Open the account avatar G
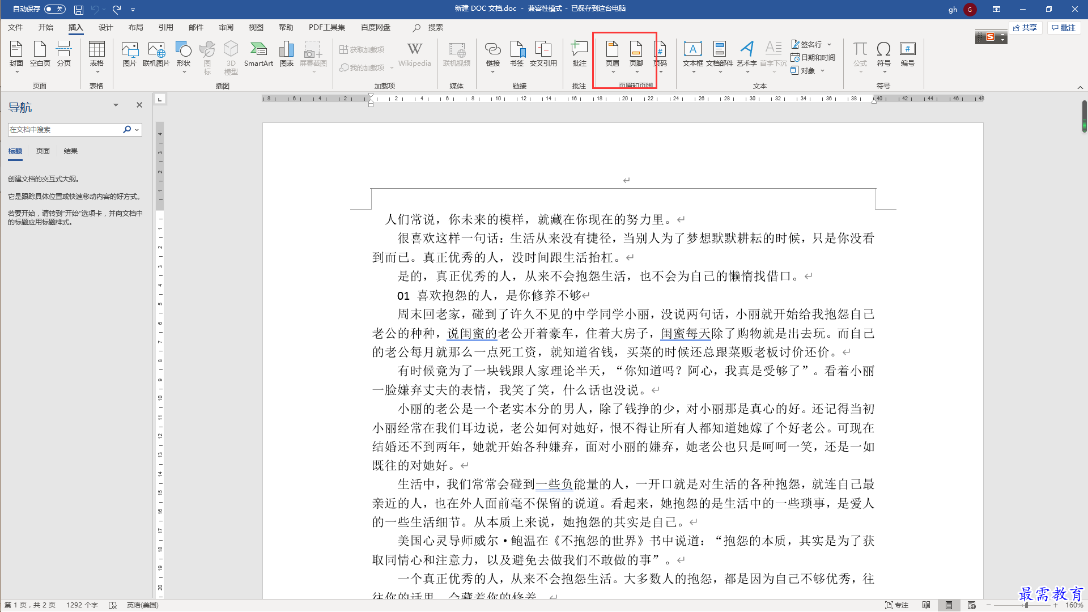1088x612 pixels. click(x=970, y=9)
